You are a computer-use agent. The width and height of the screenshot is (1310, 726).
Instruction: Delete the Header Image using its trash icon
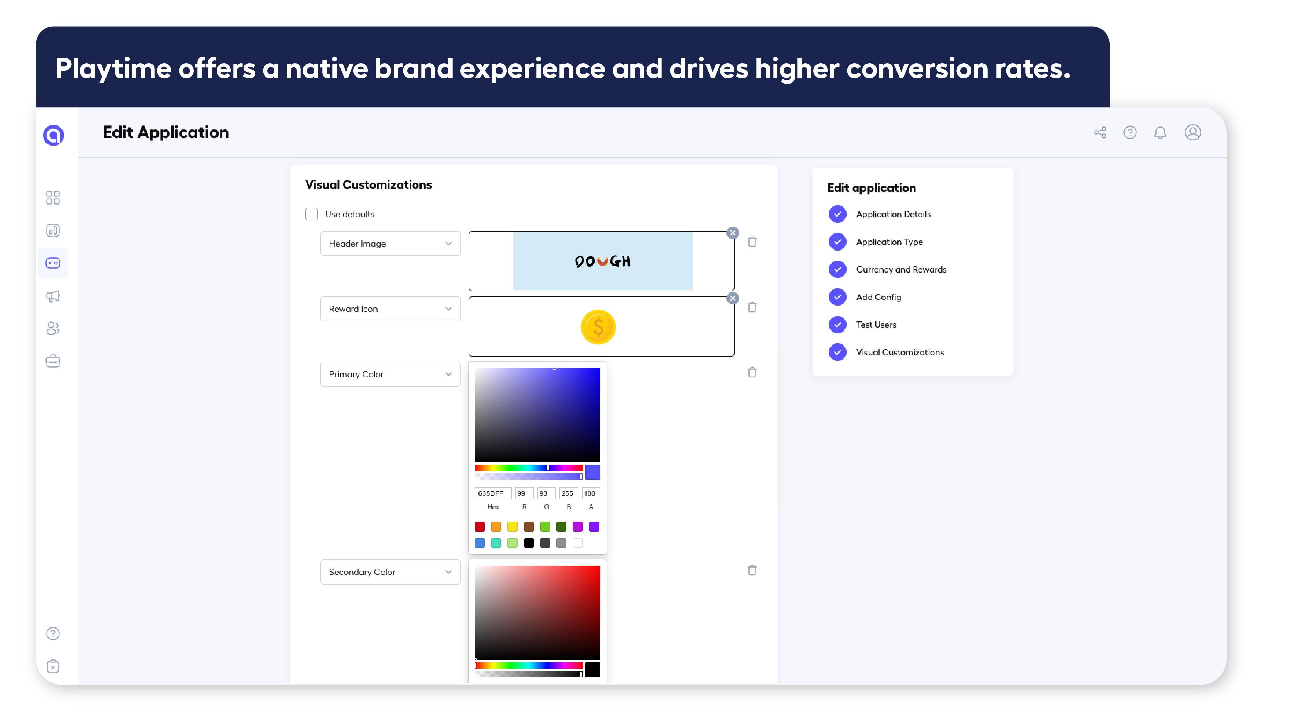tap(753, 242)
